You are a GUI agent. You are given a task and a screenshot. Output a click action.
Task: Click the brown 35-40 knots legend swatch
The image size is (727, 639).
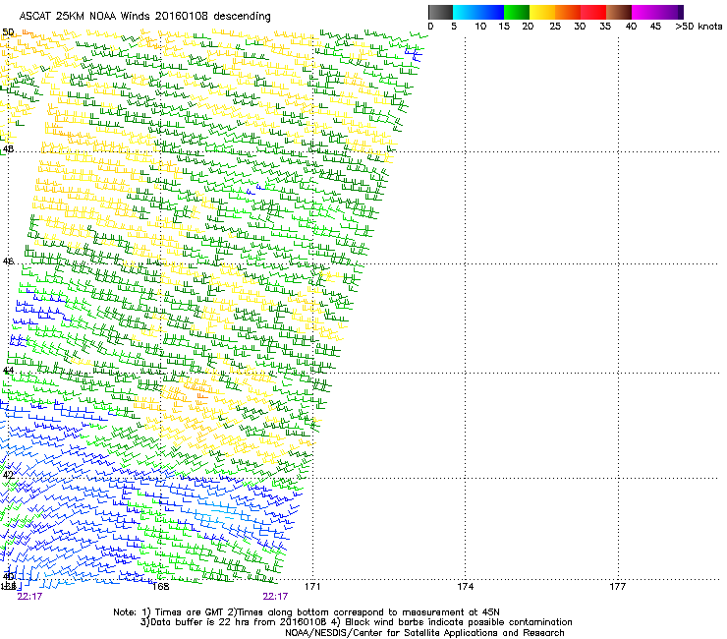[x=619, y=12]
